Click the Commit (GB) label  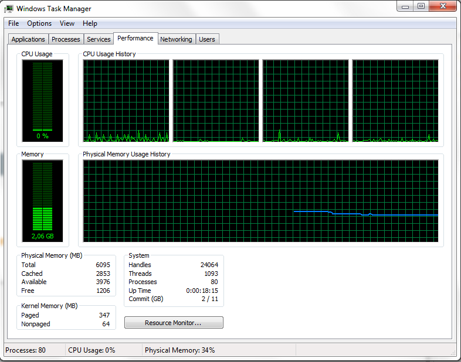[146, 299]
